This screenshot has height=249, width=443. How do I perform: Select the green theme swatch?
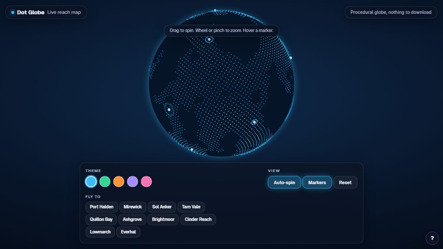tap(105, 182)
